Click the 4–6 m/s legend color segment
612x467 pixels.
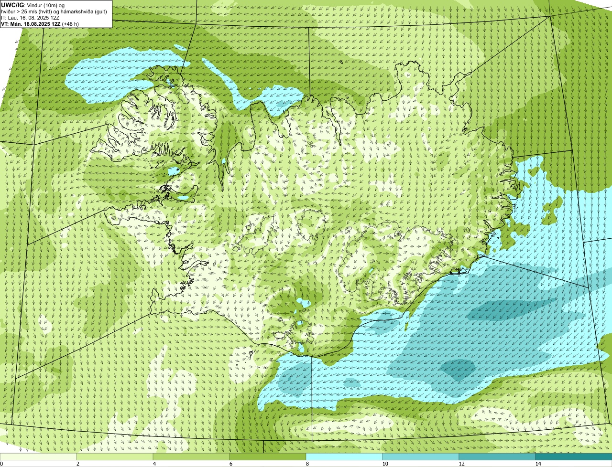tap(191, 456)
